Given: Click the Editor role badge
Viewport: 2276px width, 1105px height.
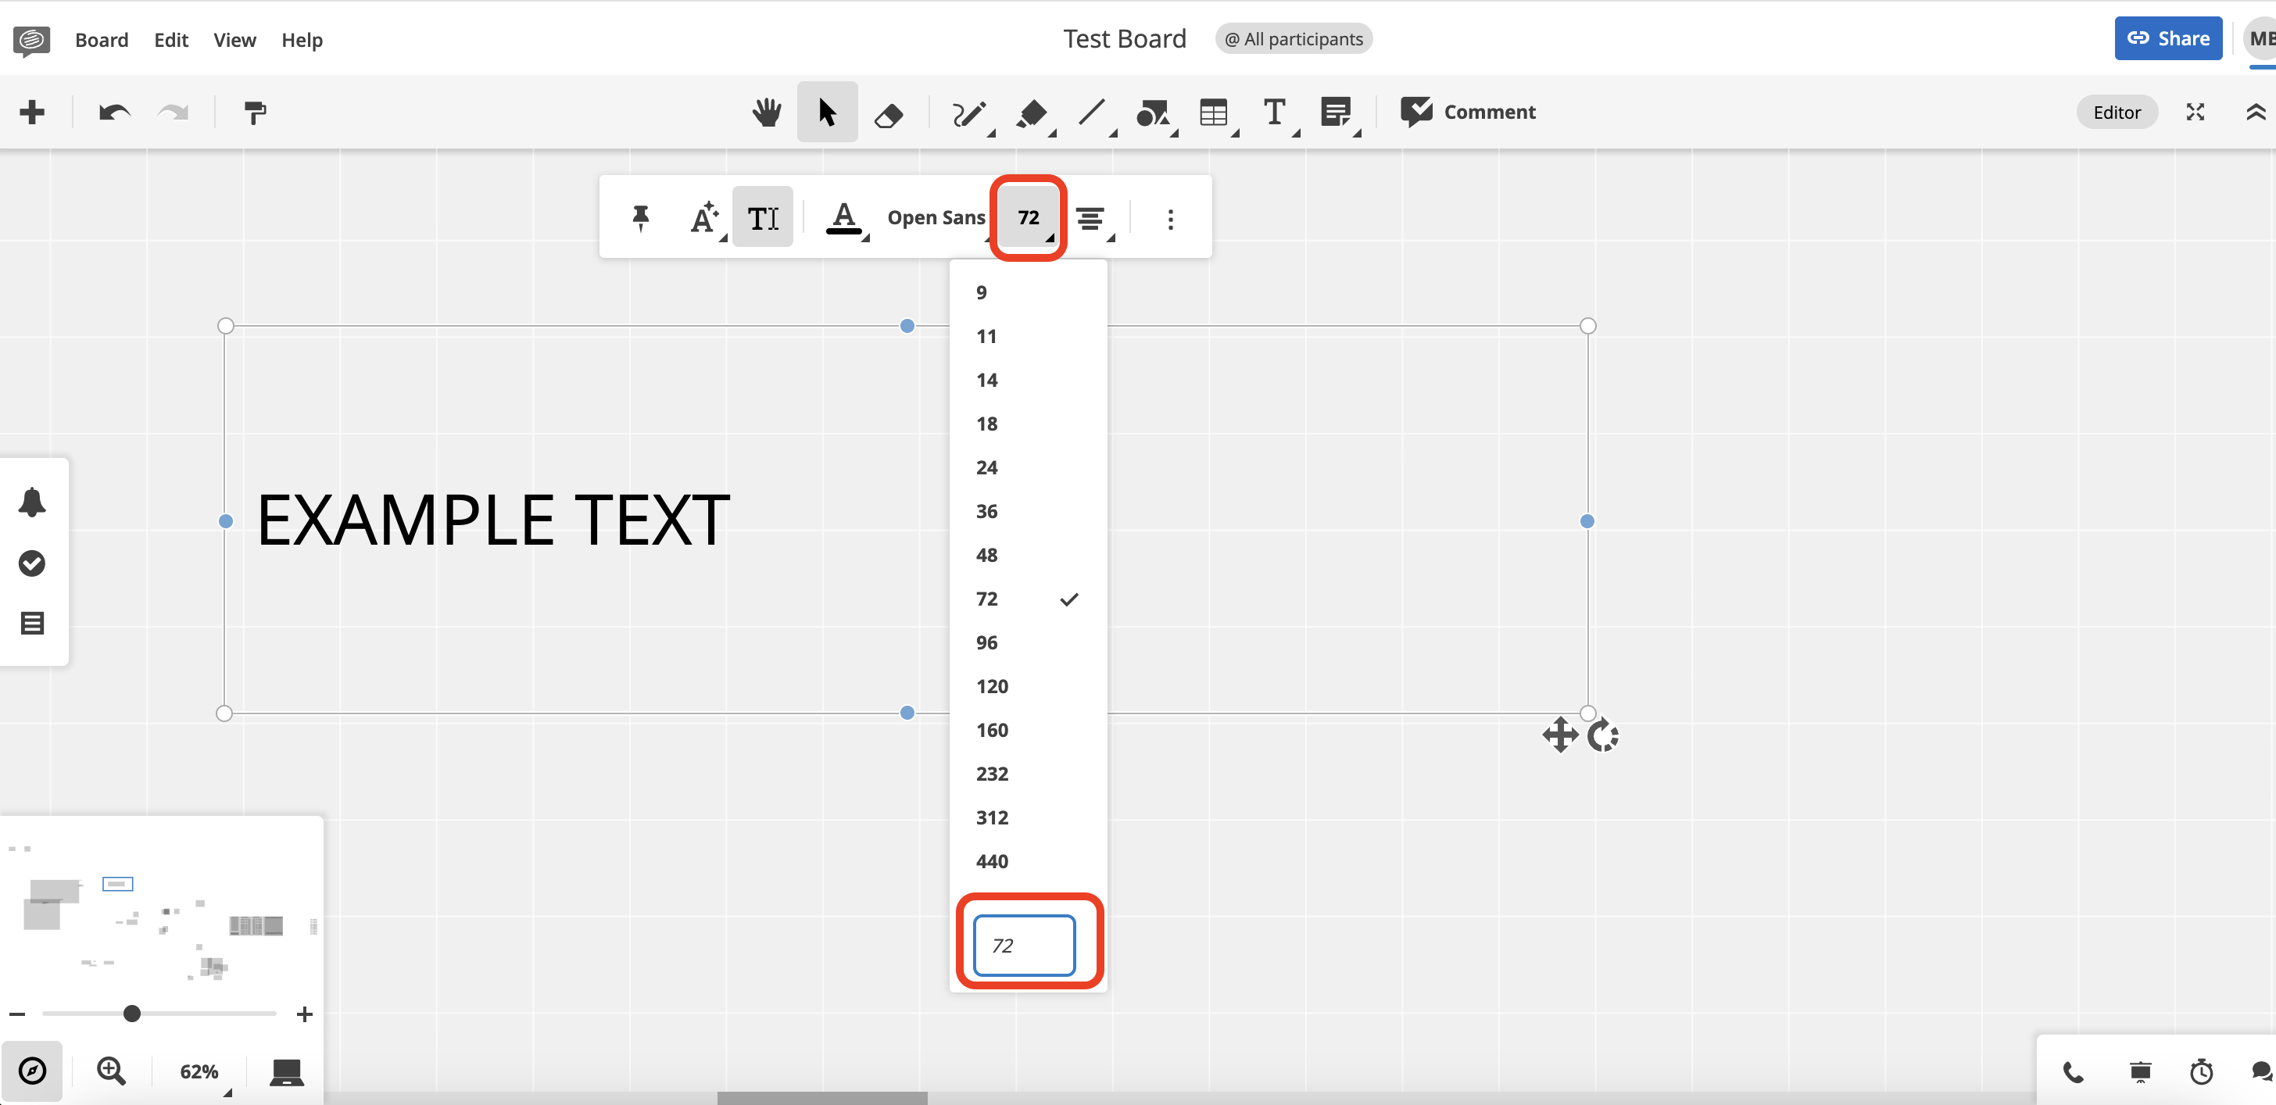Looking at the screenshot, I should click(x=2117, y=113).
